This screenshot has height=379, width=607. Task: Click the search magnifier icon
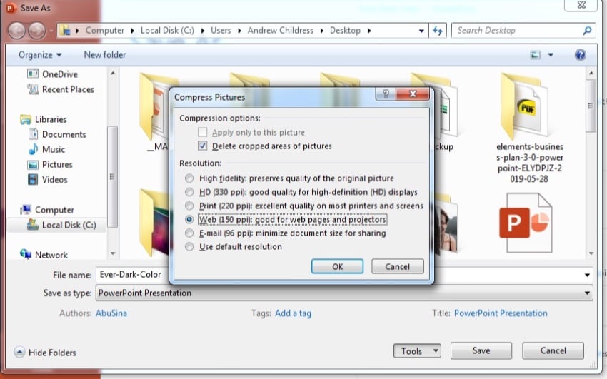tap(587, 31)
